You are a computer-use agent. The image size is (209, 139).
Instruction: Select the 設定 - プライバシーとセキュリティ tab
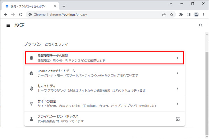(30, 6)
